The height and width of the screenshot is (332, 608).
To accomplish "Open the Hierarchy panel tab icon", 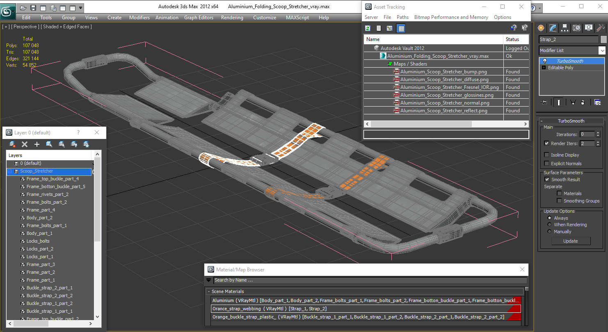I will pos(565,28).
